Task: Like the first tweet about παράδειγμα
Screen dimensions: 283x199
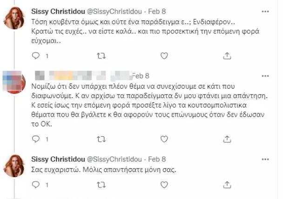Action: pos(164,56)
